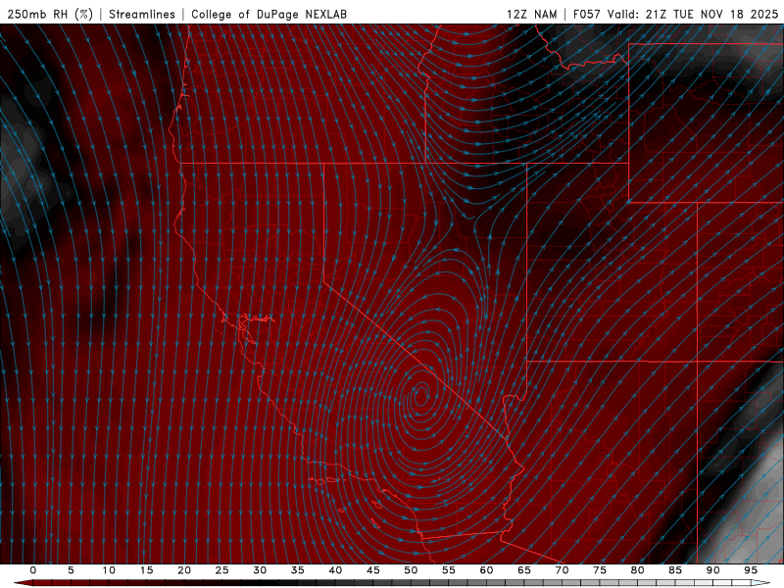This screenshot has height=588, width=784.
Task: Click the "250mb RH (%)" title text
Action: point(50,14)
